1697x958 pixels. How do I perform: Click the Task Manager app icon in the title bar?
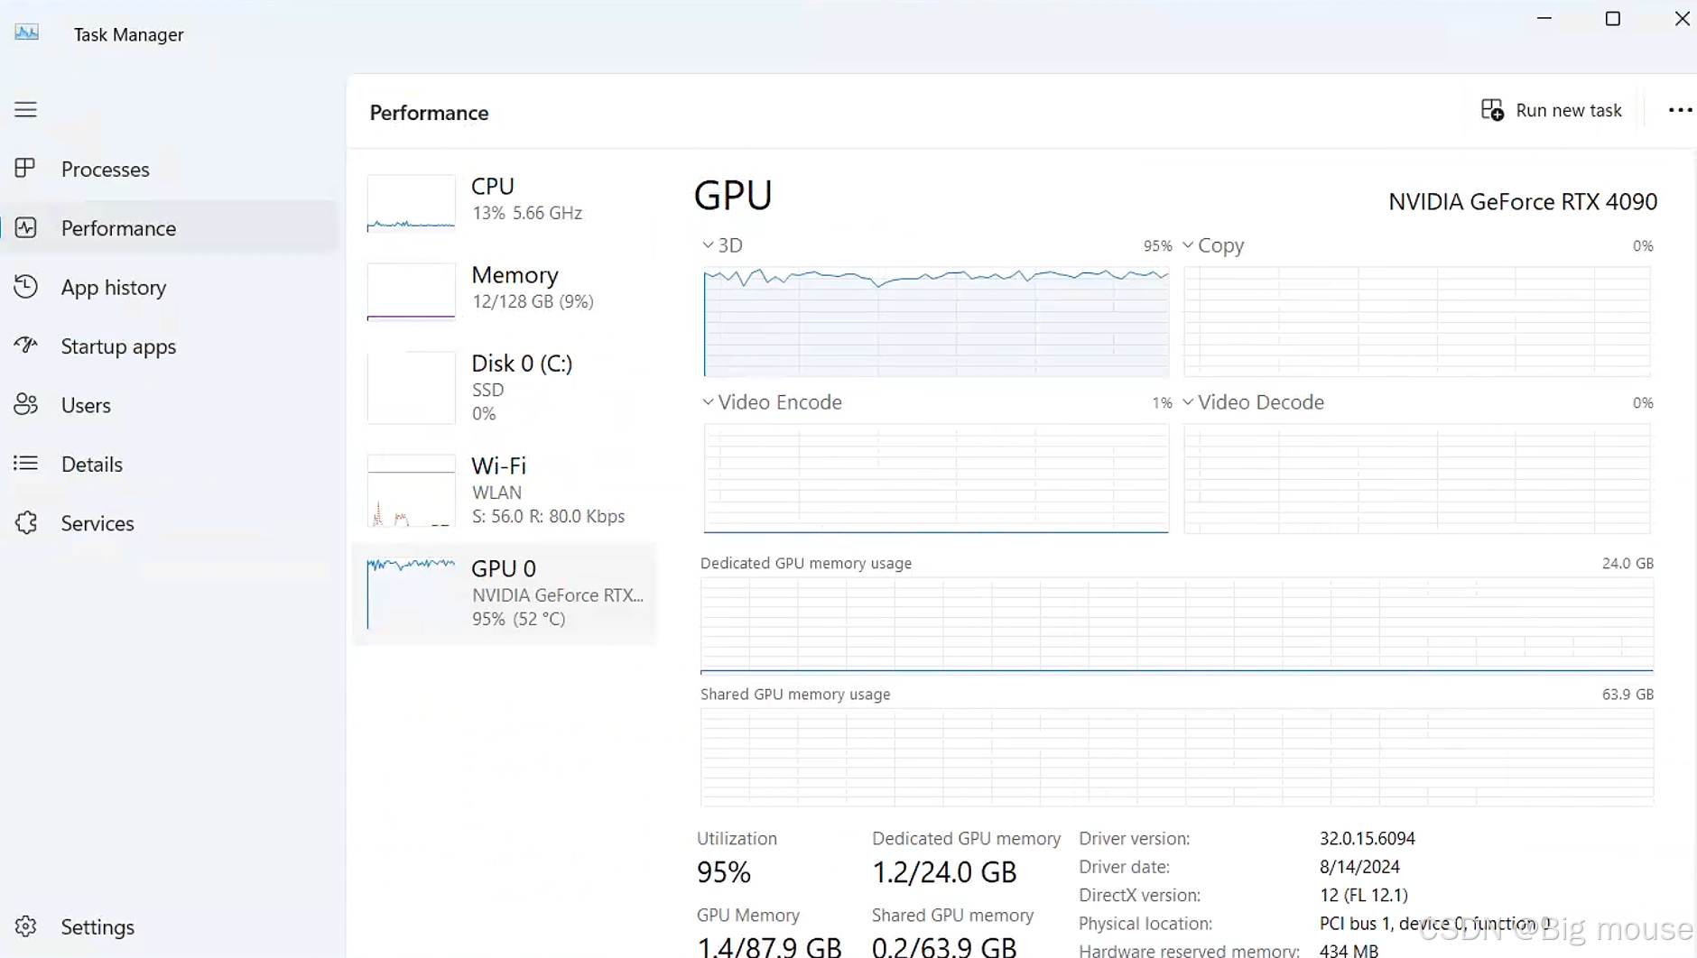coord(27,33)
